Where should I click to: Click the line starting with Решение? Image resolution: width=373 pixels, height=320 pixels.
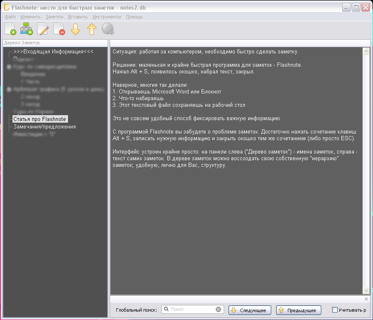point(207,65)
